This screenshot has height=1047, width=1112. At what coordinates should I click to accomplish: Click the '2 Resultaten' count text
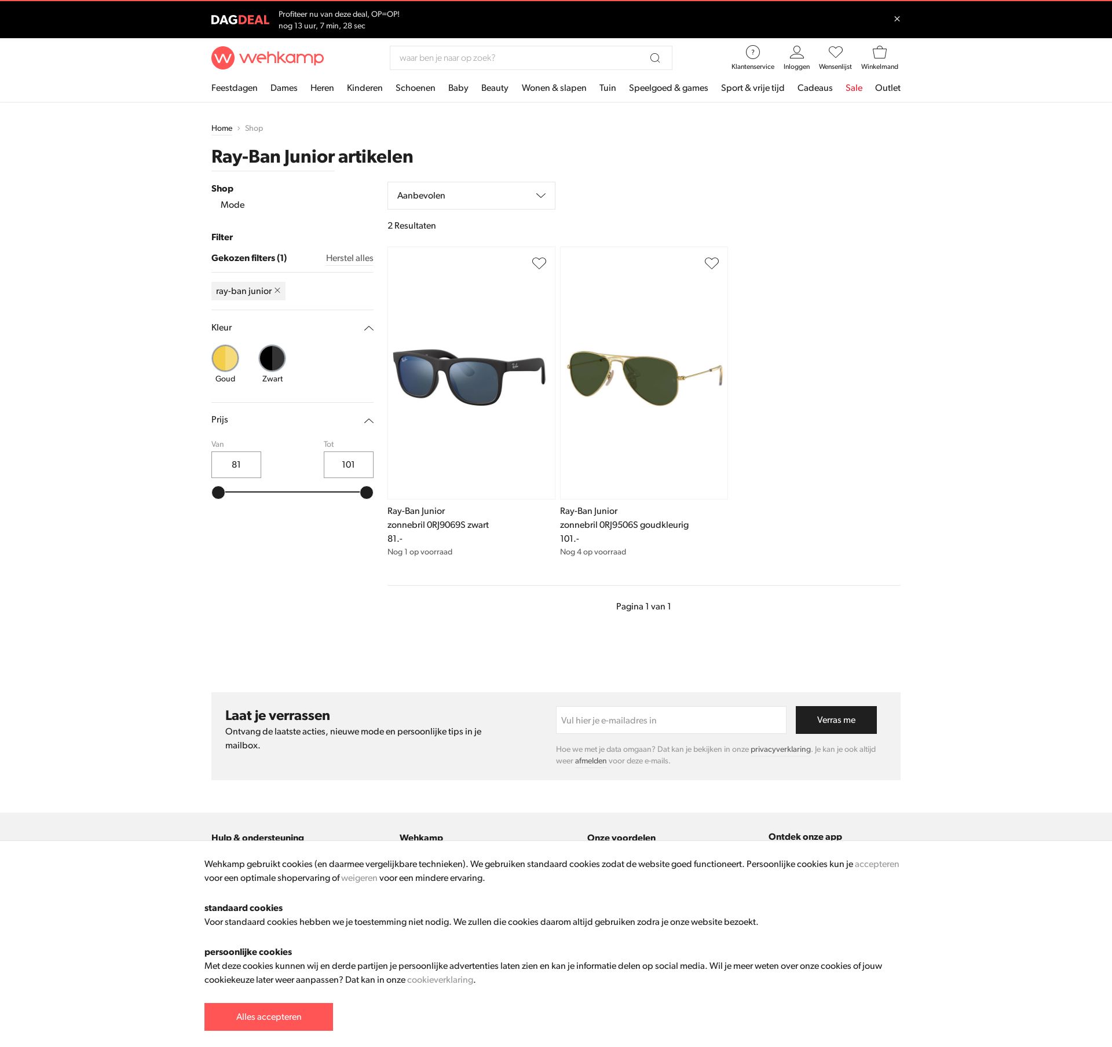point(412,226)
